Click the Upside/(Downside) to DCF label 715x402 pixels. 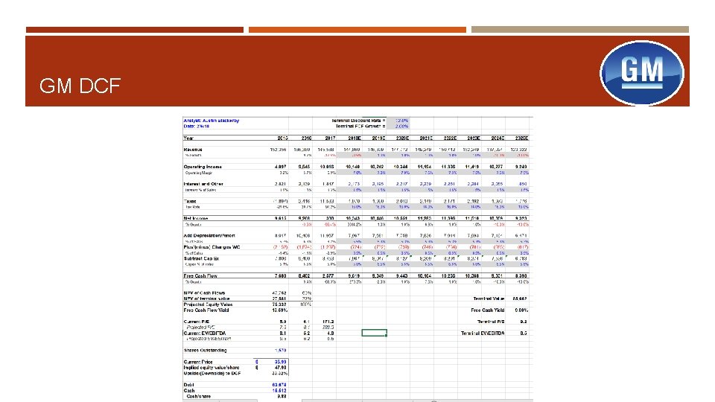coord(212,373)
